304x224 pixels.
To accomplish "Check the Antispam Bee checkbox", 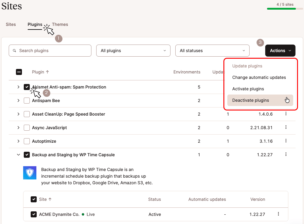I will pos(26,101).
